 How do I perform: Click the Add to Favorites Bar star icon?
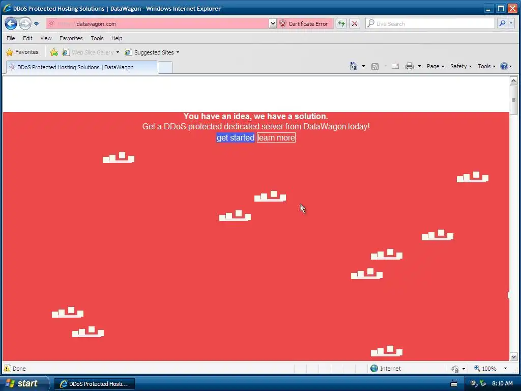[54, 52]
